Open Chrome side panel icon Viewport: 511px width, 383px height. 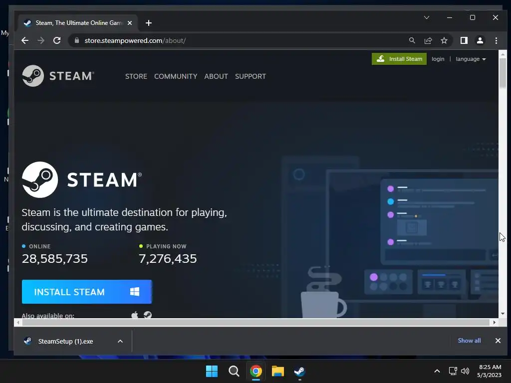[x=464, y=40]
